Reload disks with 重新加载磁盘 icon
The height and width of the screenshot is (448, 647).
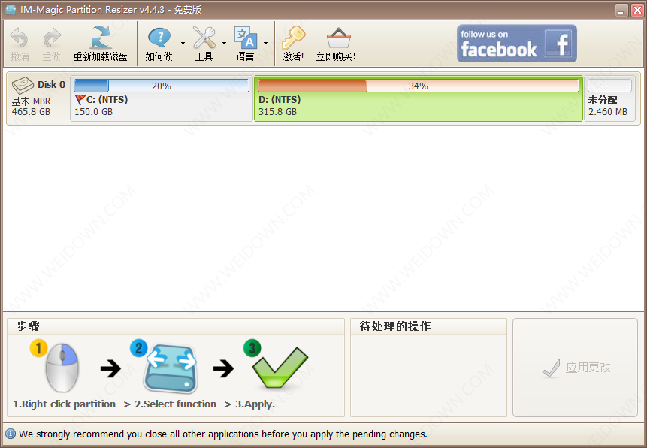click(x=101, y=38)
